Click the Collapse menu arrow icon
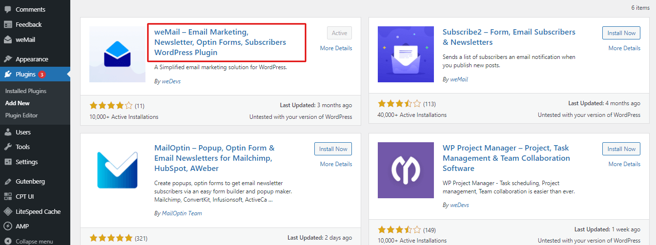Screen dimensions: 656x245 click(8, 241)
